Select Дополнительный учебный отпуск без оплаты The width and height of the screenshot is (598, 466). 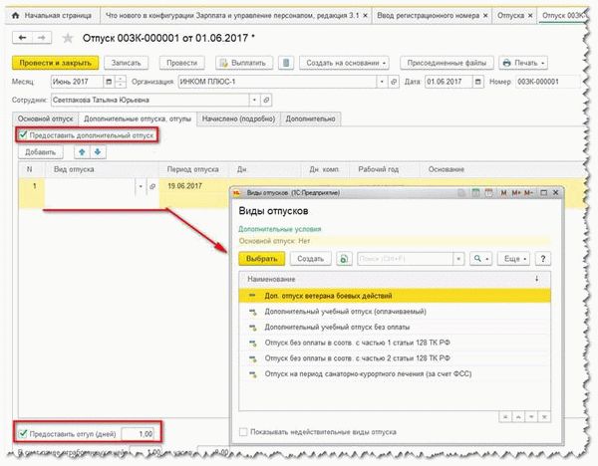395,327
